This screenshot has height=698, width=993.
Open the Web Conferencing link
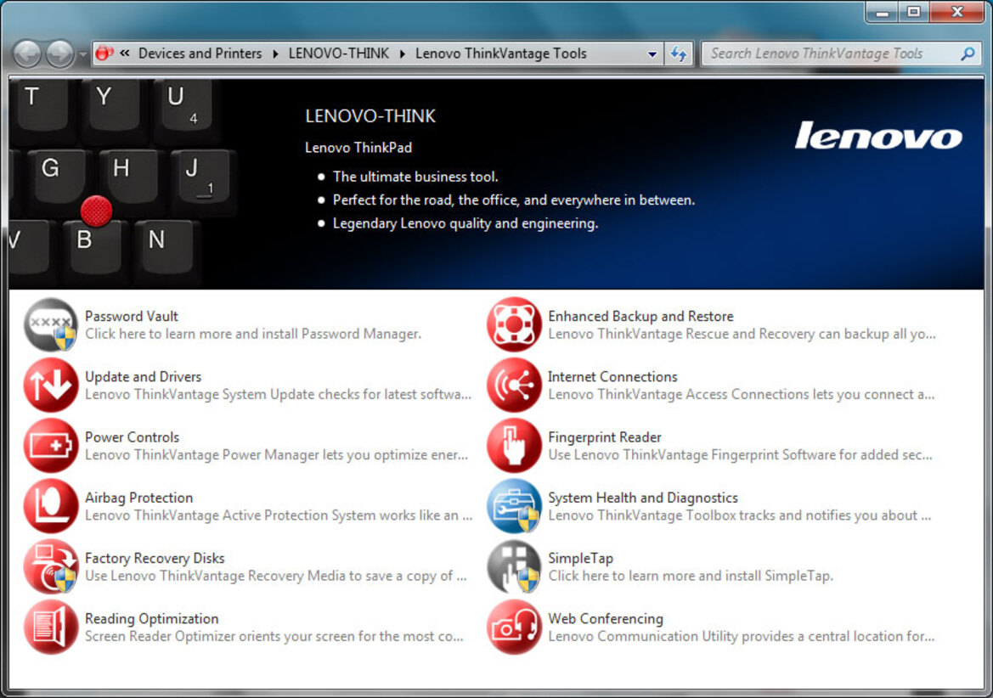[x=606, y=618]
